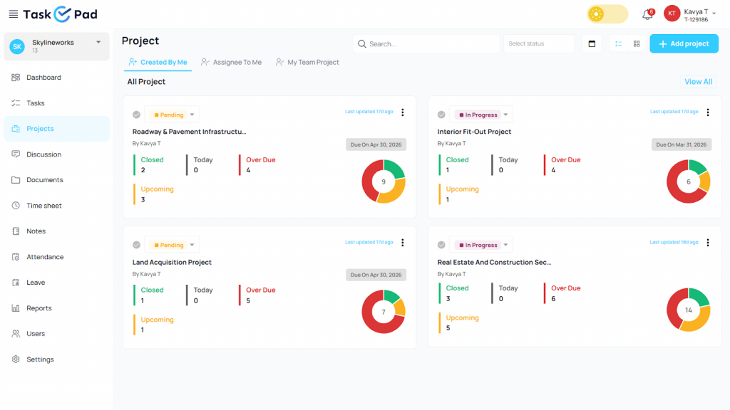Open Time sheet in the sidebar
This screenshot has width=730, height=410.
tap(44, 206)
